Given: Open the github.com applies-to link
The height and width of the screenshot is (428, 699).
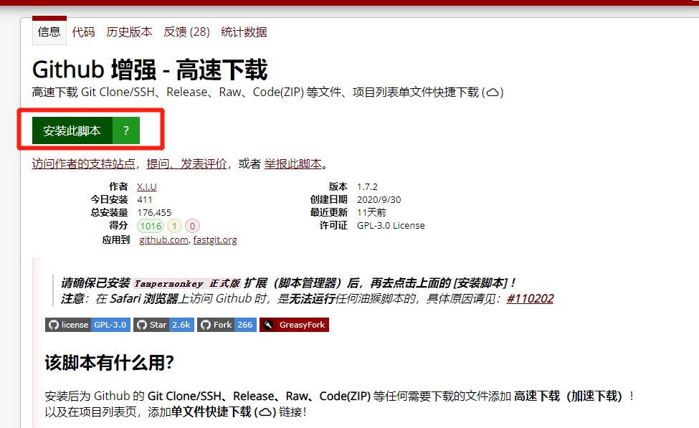Looking at the screenshot, I should pos(163,240).
